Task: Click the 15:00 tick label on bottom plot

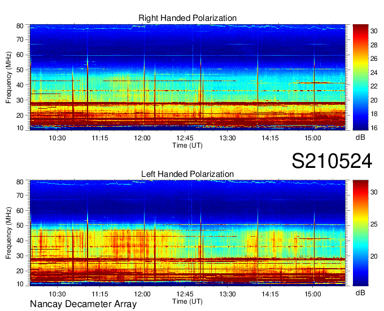Action: [x=313, y=294]
